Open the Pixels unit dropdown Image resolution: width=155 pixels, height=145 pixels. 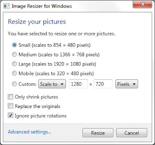tap(127, 84)
